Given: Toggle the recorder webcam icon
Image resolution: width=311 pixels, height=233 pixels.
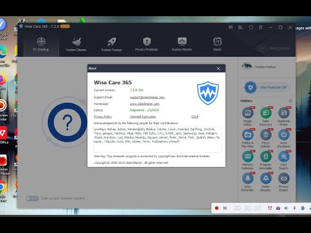Looking at the screenshot, I should click(303, 208).
